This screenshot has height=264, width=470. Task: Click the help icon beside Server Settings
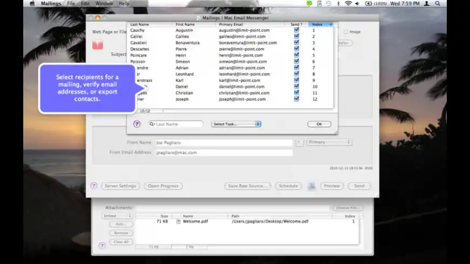(x=94, y=186)
